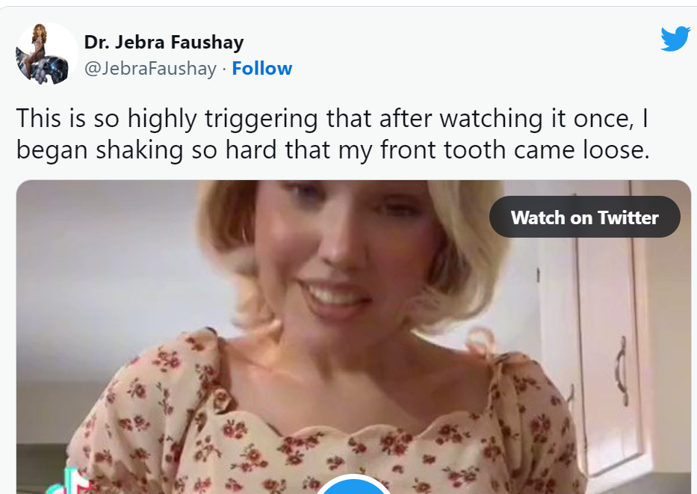Start the video with the blue play button
Screen dimensions: 697x494
[354, 485]
